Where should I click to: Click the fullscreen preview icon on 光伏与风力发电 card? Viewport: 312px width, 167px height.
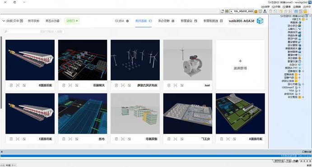coord(123,85)
